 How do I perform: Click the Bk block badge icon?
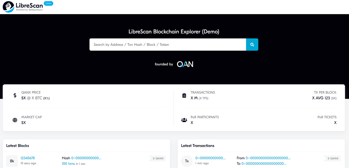[12, 161]
